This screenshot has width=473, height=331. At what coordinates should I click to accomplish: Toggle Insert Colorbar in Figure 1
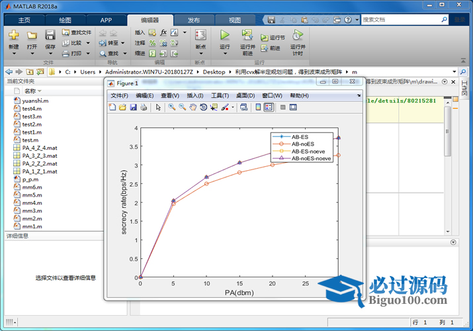click(258, 107)
